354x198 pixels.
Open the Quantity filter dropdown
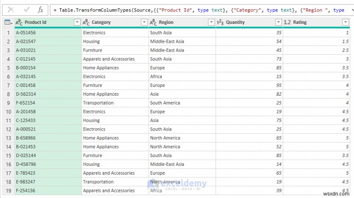click(x=278, y=22)
